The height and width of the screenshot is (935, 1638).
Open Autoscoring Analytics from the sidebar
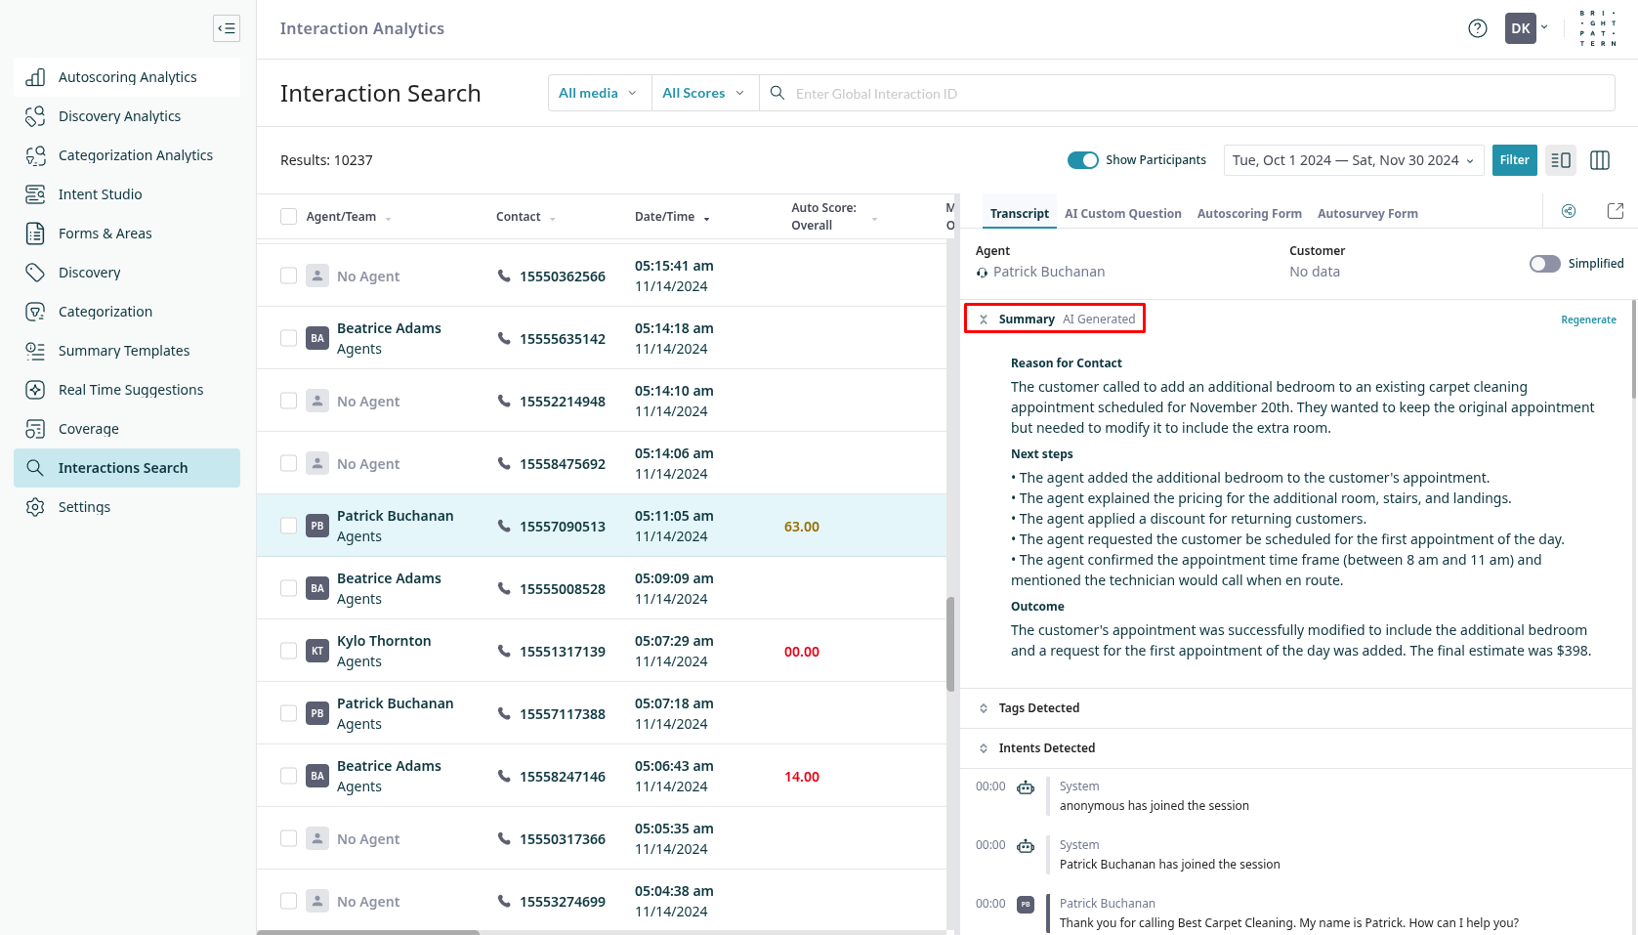(x=127, y=77)
